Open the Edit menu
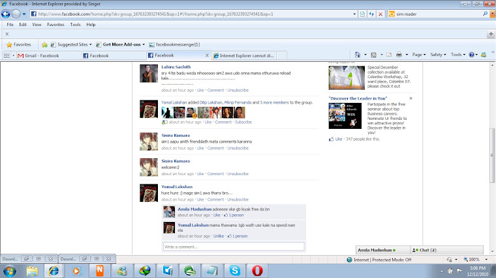This screenshot has height=278, width=496. point(23,25)
